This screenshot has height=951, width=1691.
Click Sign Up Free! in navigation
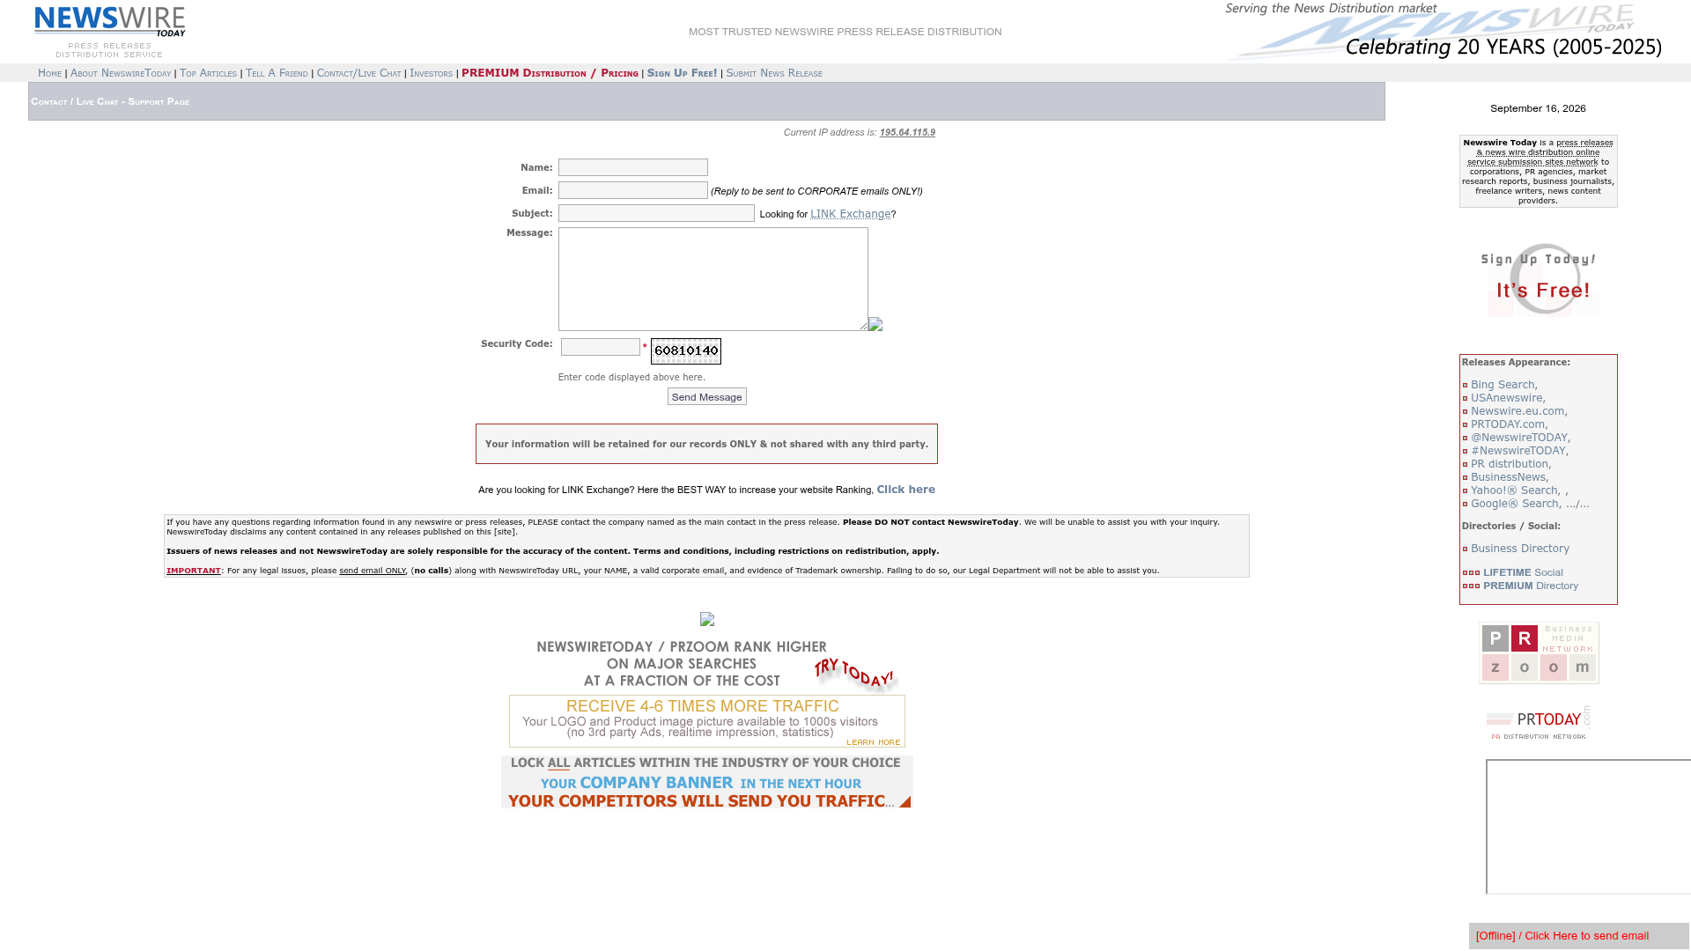682,73
